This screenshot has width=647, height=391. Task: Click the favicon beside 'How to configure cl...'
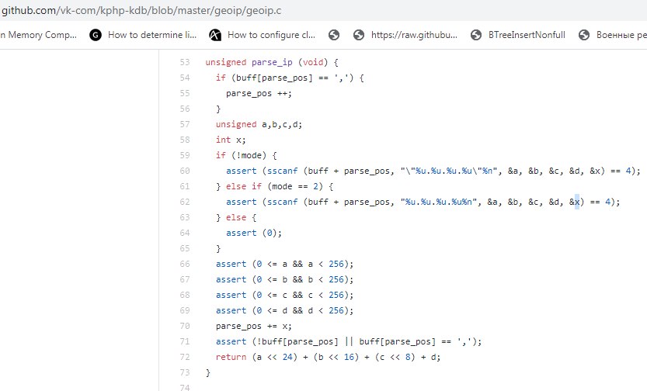click(215, 35)
